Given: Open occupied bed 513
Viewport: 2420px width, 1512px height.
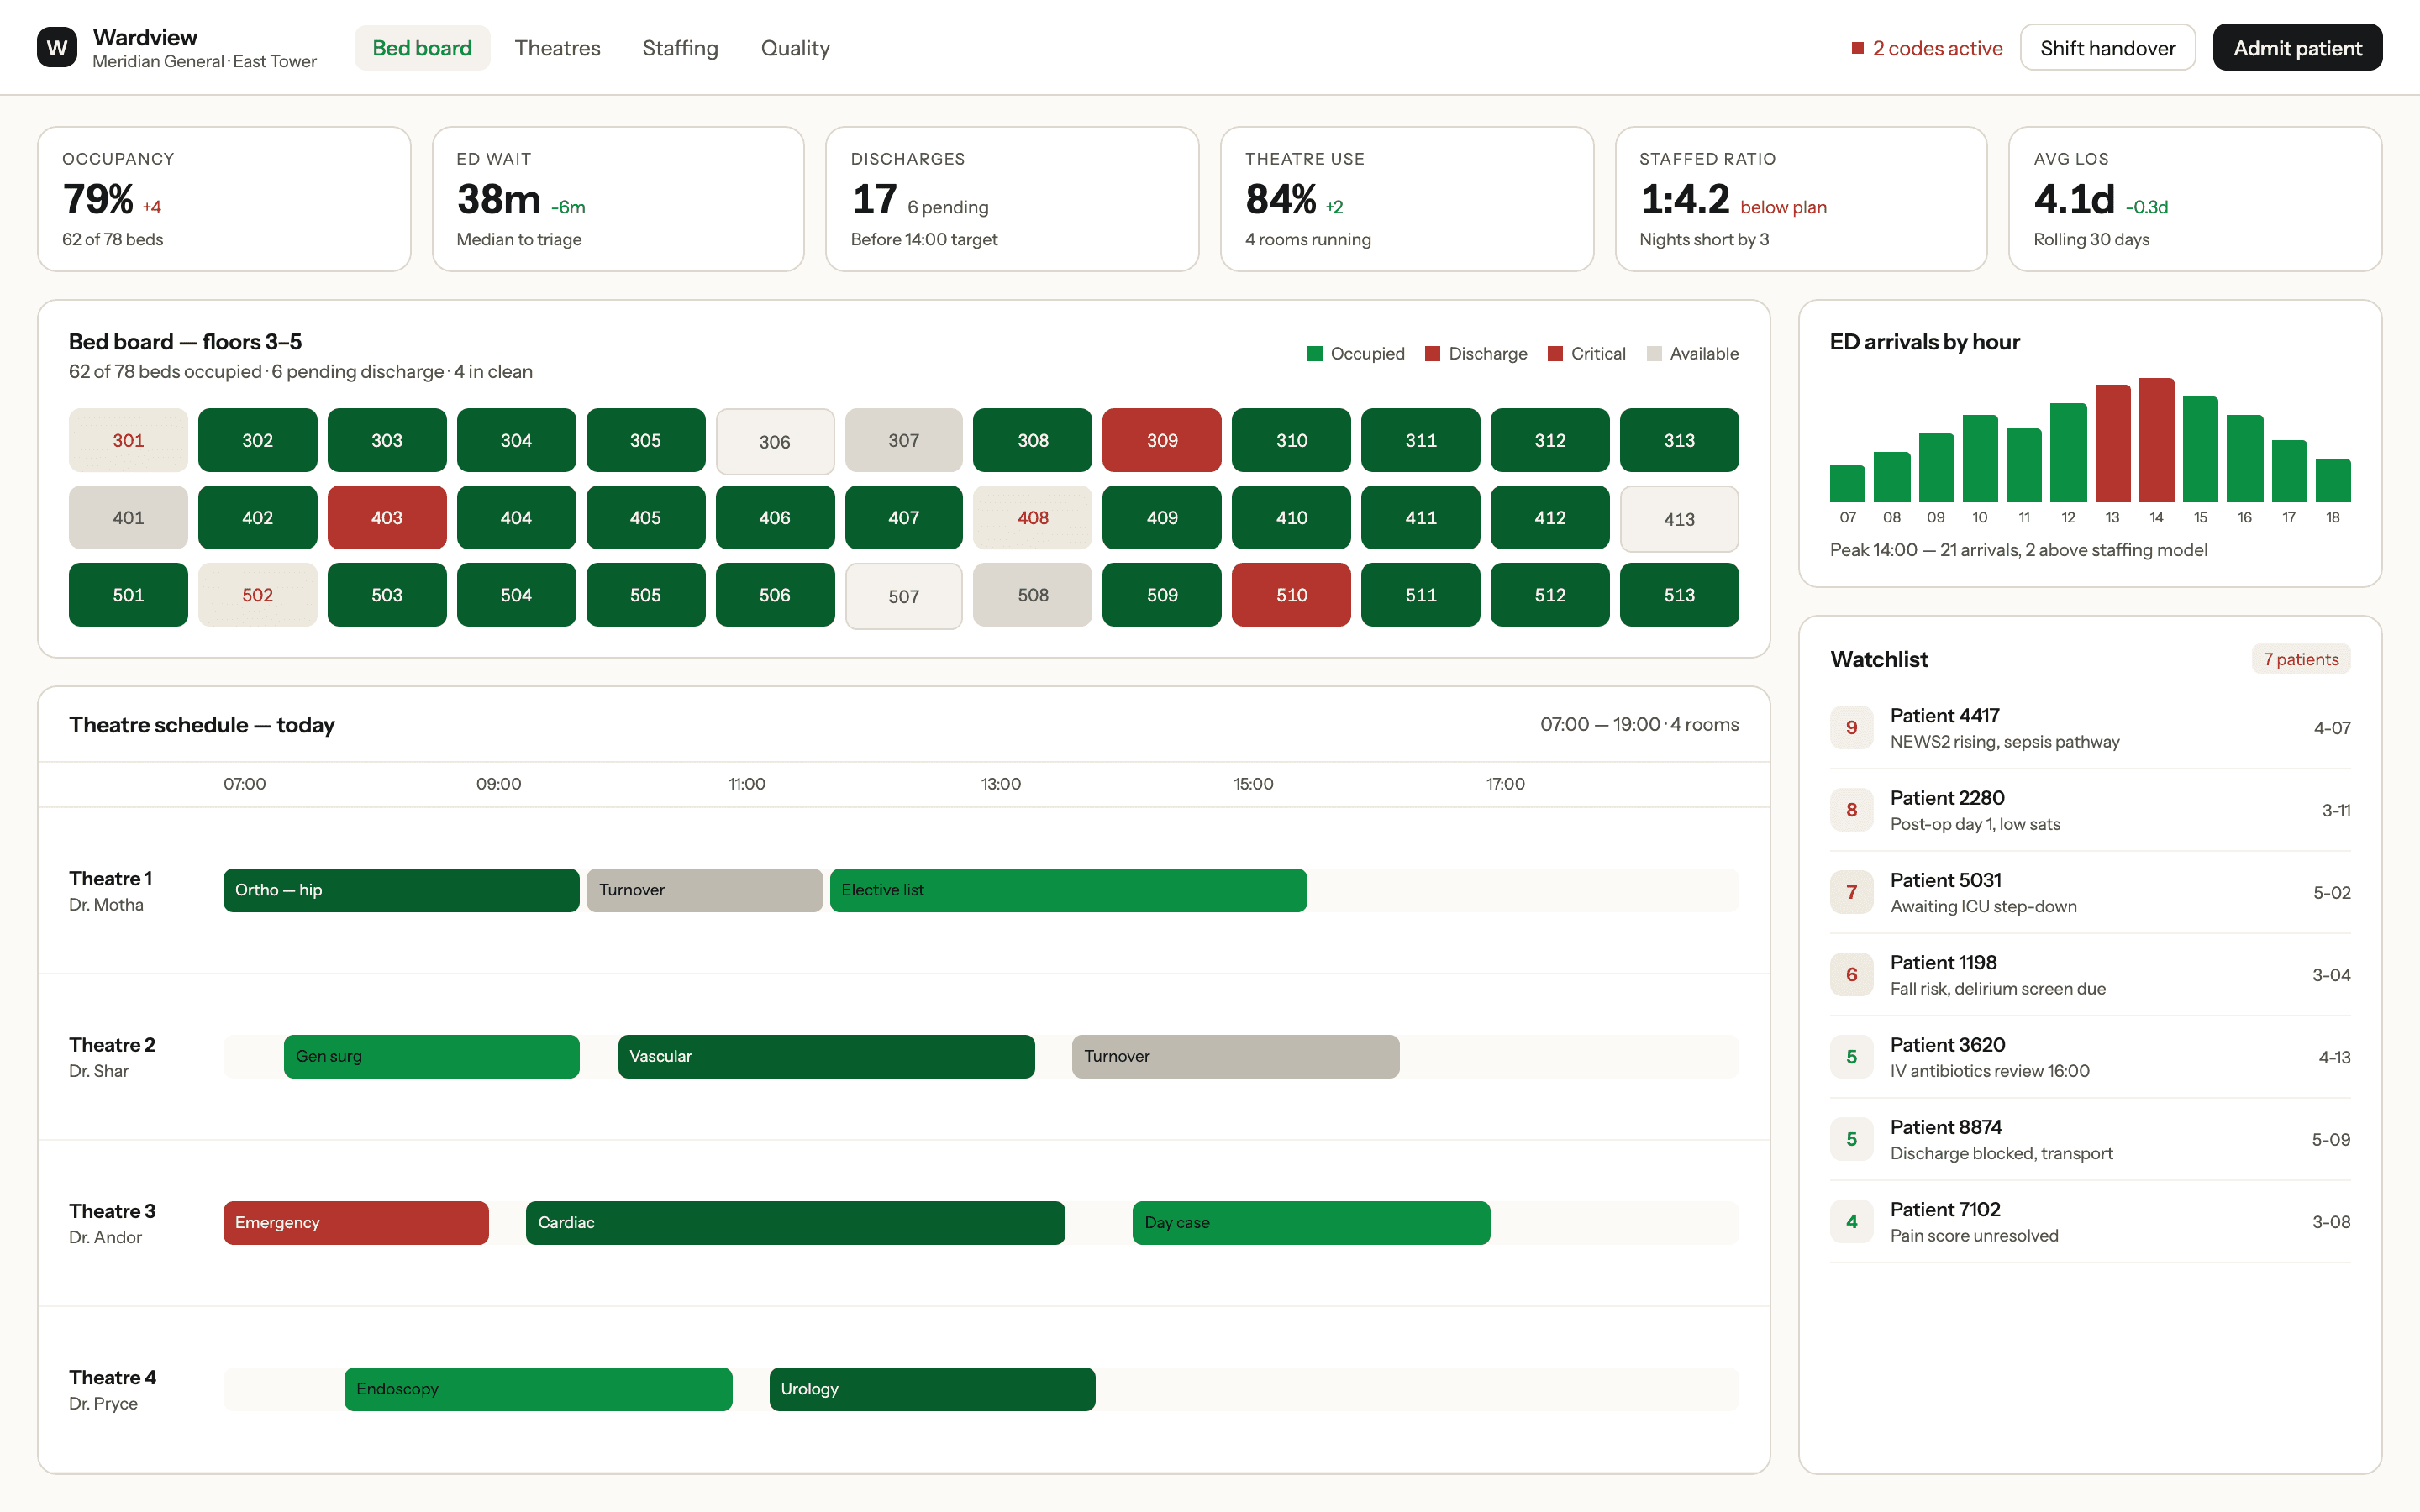Looking at the screenshot, I should (1679, 595).
